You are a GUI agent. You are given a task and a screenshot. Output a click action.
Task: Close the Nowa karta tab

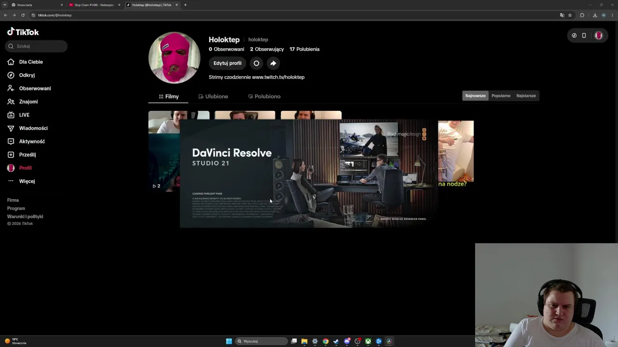point(62,5)
